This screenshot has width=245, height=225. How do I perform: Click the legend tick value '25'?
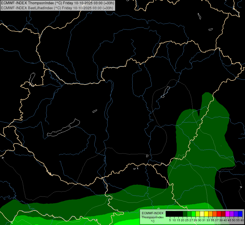click(x=187, y=220)
